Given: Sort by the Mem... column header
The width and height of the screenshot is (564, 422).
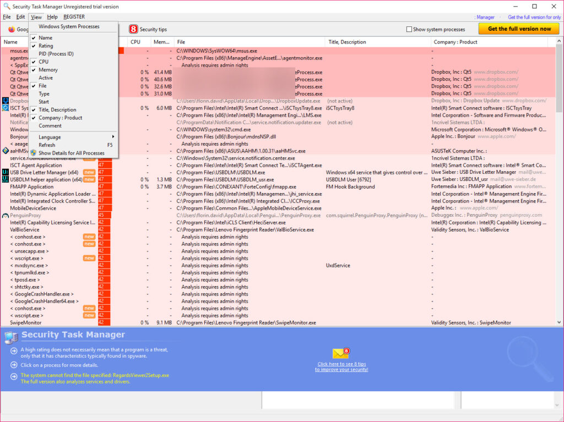Looking at the screenshot, I should coord(162,42).
